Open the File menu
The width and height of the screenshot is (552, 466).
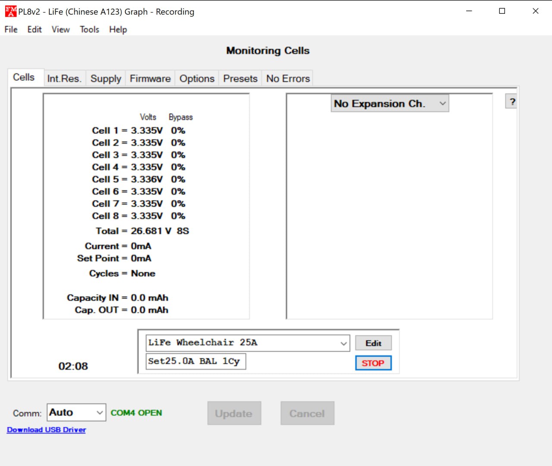pos(11,29)
